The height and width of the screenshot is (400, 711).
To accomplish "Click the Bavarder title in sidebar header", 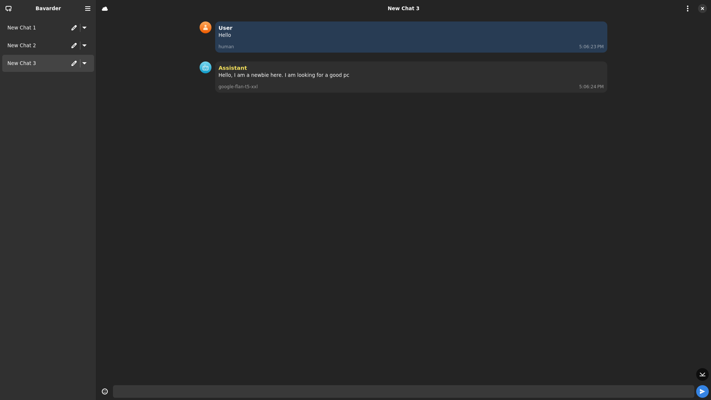I will [x=48, y=9].
